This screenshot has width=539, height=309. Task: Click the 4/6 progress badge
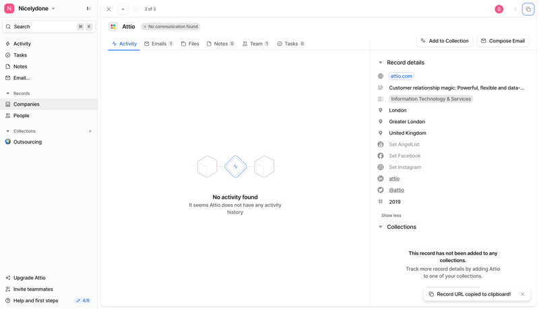click(x=83, y=300)
